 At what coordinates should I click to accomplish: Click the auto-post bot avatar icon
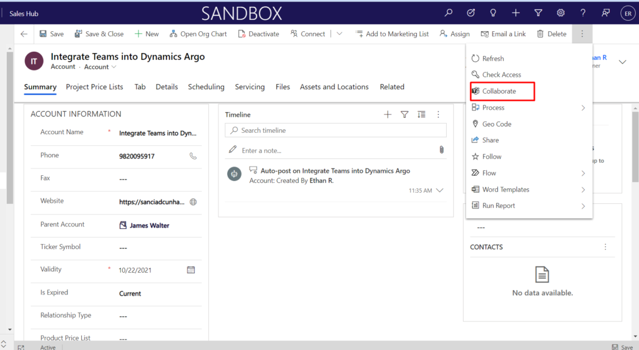[235, 174]
